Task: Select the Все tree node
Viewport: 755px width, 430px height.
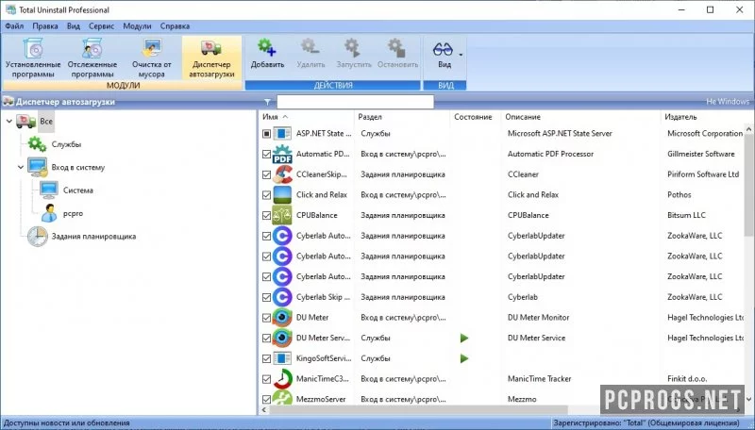Action: coord(46,122)
